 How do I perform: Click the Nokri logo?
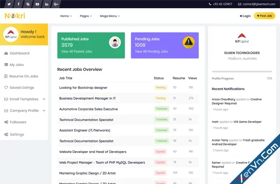(15, 16)
